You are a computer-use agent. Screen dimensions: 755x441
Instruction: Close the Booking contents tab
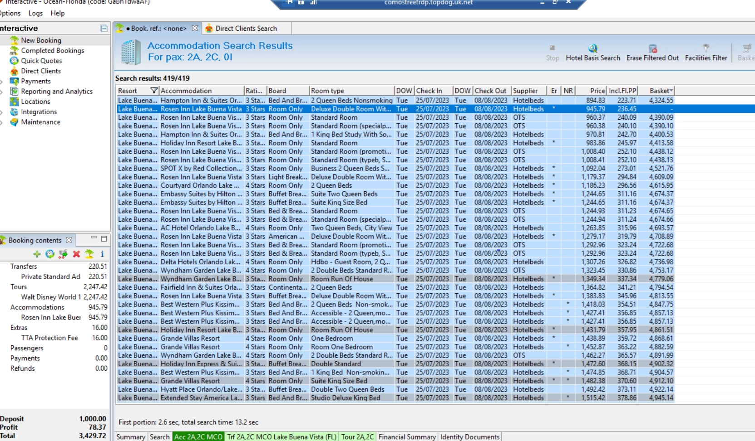[69, 240]
